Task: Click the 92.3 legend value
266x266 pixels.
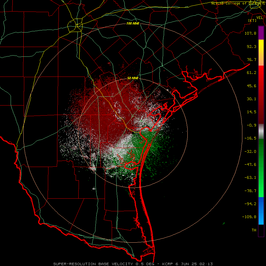Action: 252,46
